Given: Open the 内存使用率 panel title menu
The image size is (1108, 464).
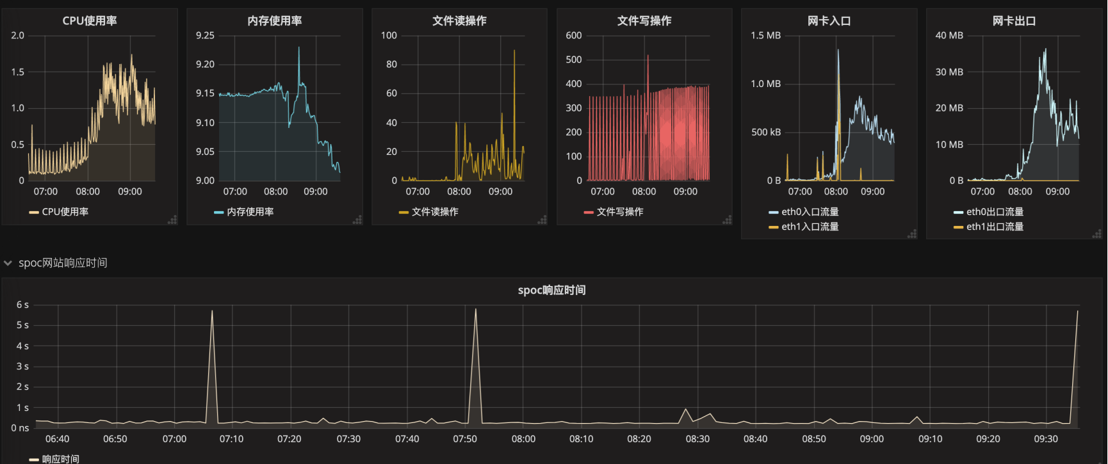Looking at the screenshot, I should pyautogui.click(x=275, y=20).
